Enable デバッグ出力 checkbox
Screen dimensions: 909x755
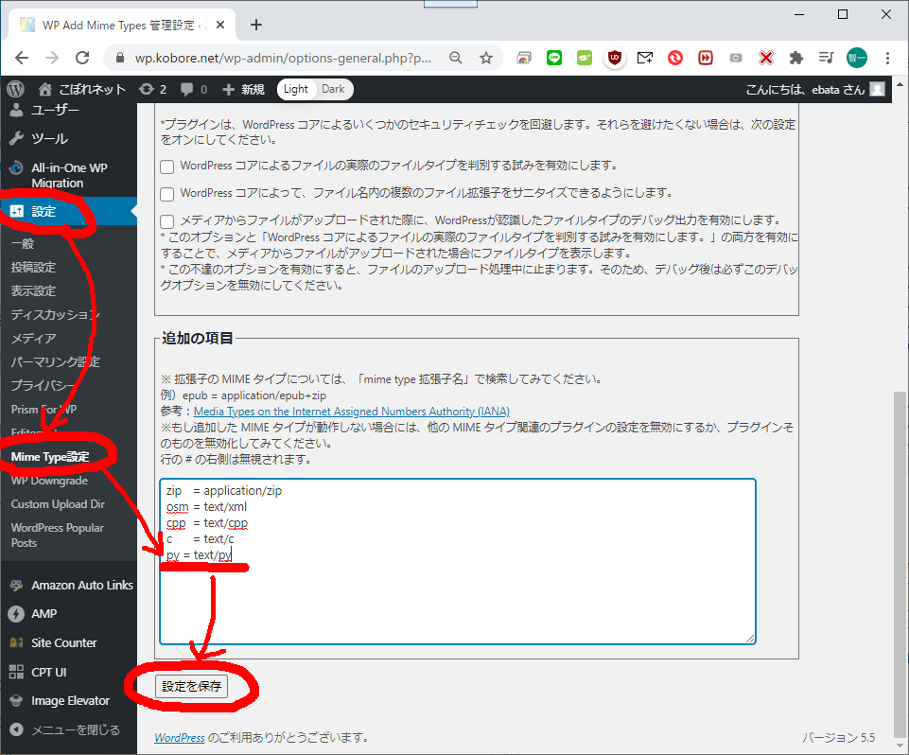tap(166, 220)
